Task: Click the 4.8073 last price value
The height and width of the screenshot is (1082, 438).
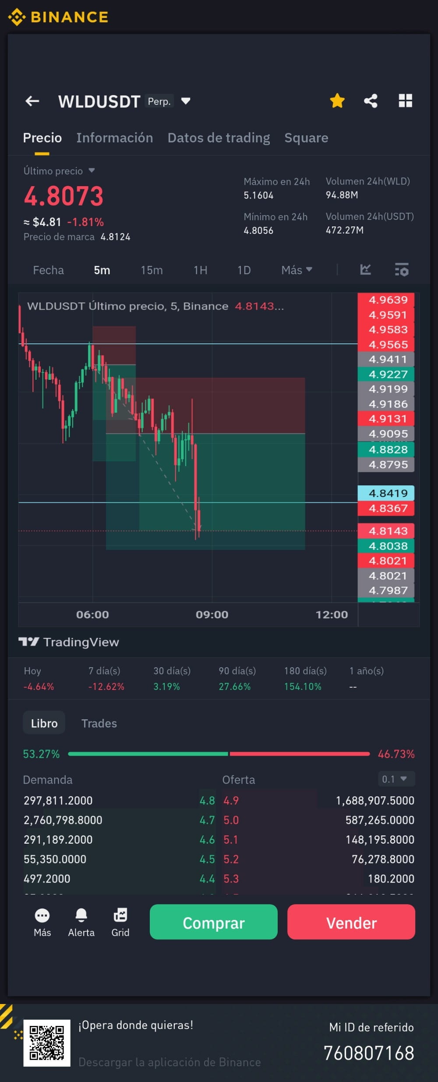Action: [64, 196]
